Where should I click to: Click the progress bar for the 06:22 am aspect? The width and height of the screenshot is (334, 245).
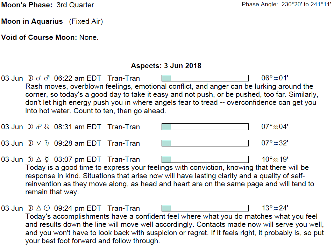click(205, 78)
